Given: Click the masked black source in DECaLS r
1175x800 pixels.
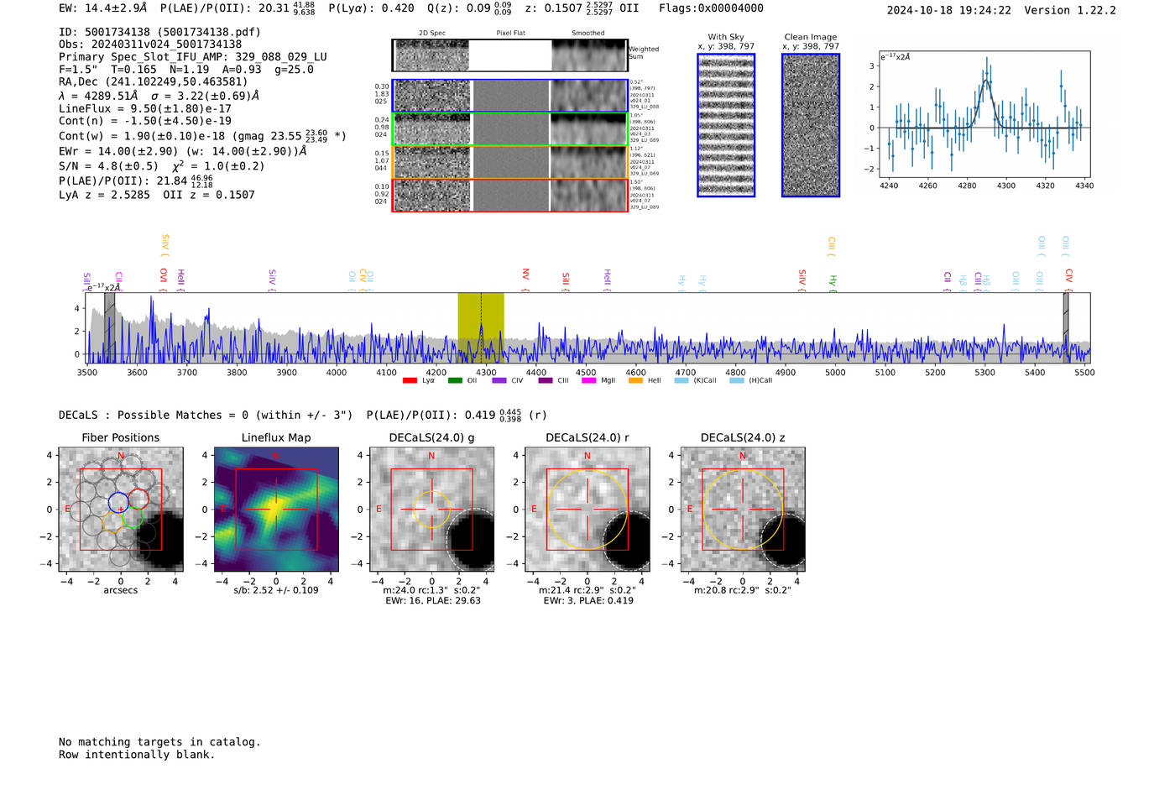Looking at the screenshot, I should [x=627, y=542].
